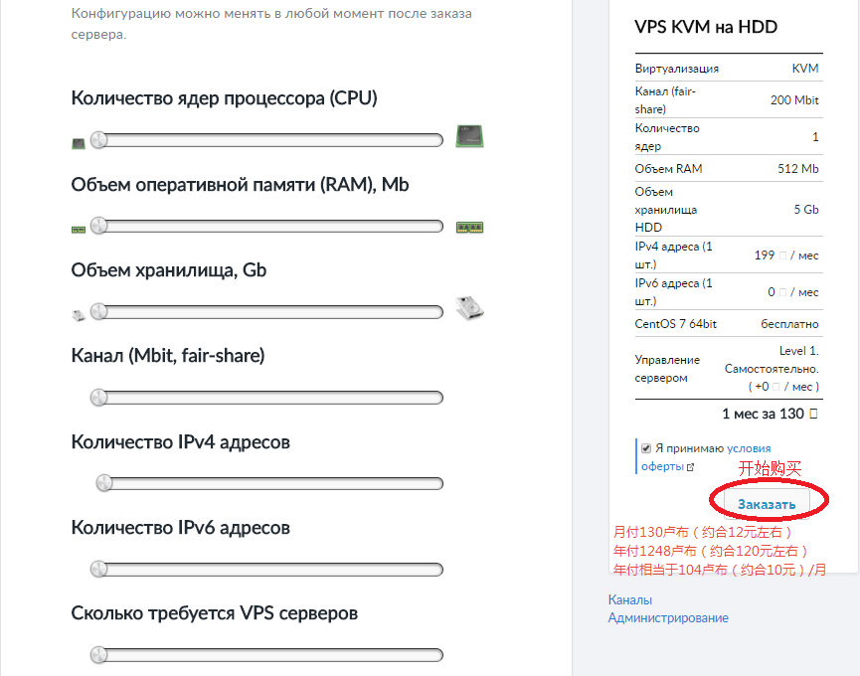Open the Каналы link
The width and height of the screenshot is (860, 676).
629,599
